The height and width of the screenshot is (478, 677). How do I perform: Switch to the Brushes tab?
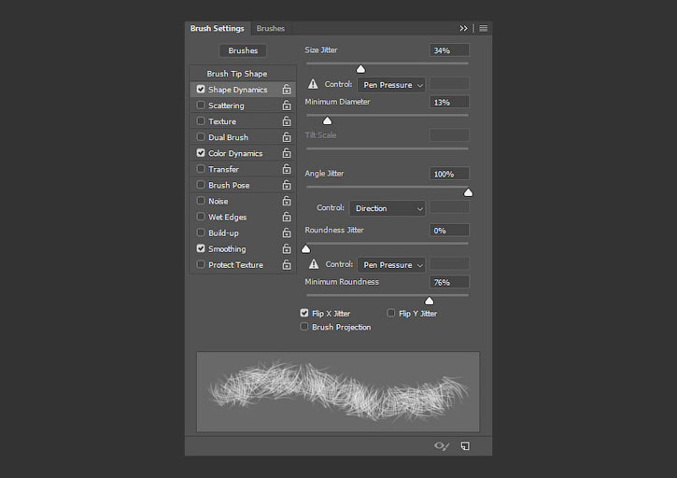(x=270, y=28)
